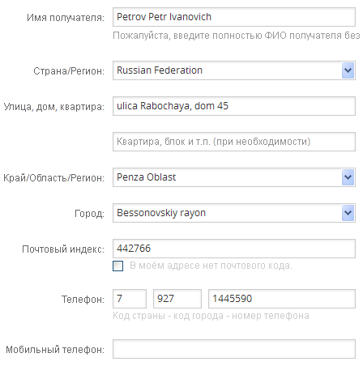This screenshot has height=366, width=363.
Task: Click the recipient name field Petrov Petr Ivanovich
Action: (x=234, y=17)
